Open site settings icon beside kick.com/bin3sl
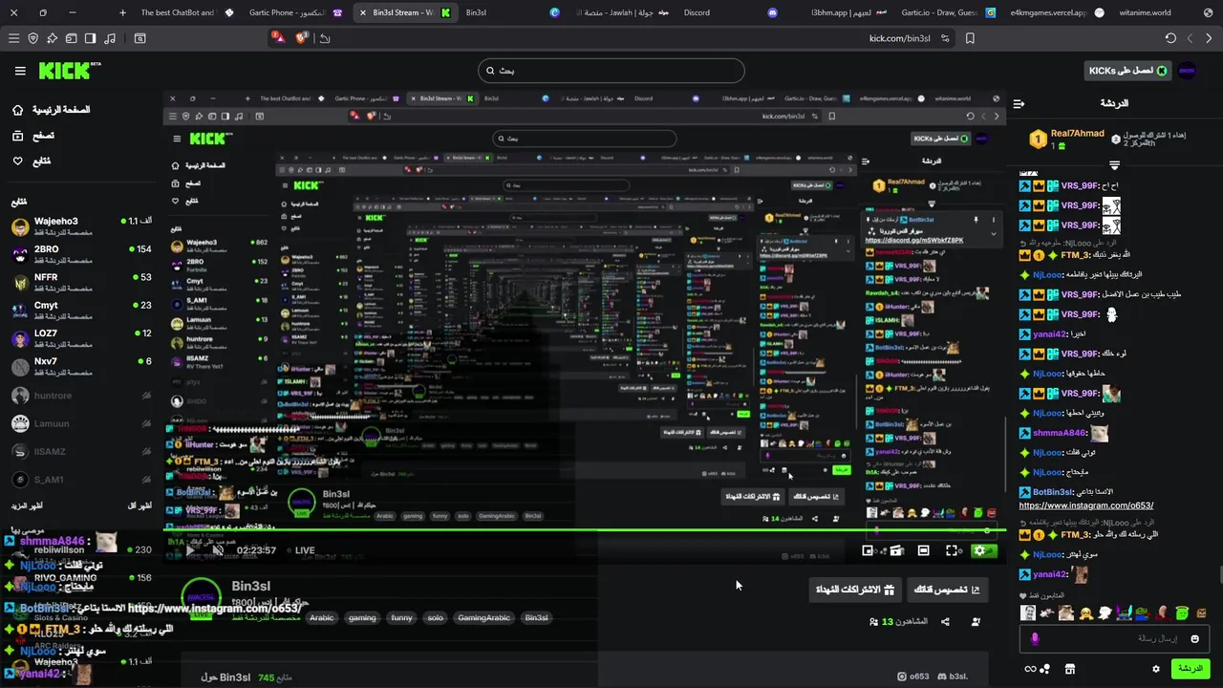 [945, 38]
